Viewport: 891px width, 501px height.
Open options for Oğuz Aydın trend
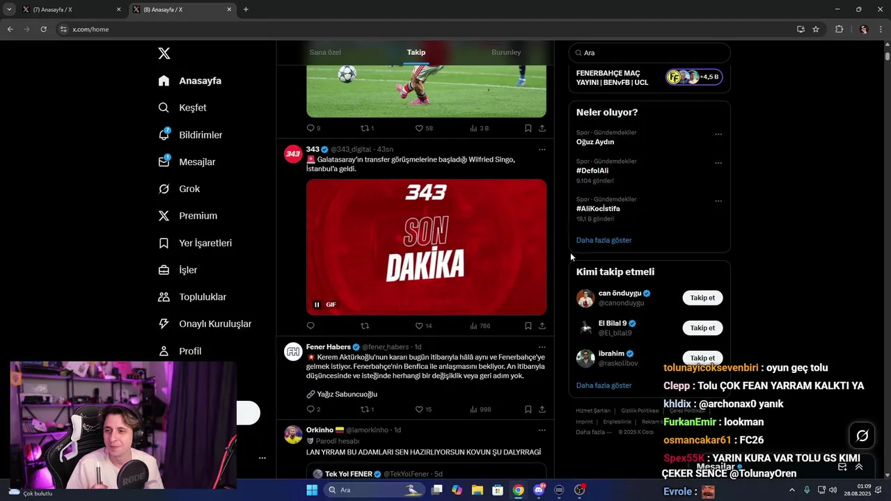[x=718, y=134]
